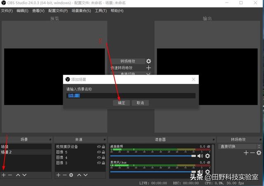Open the 配置文件(P) menu
This screenshot has height=186, width=264.
58,11
